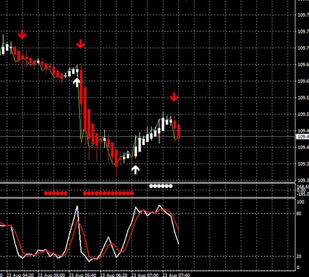Select the white up arrow beside the big red candle

(77, 82)
